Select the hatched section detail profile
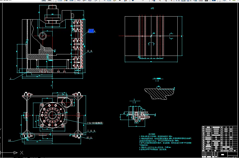 159,94
